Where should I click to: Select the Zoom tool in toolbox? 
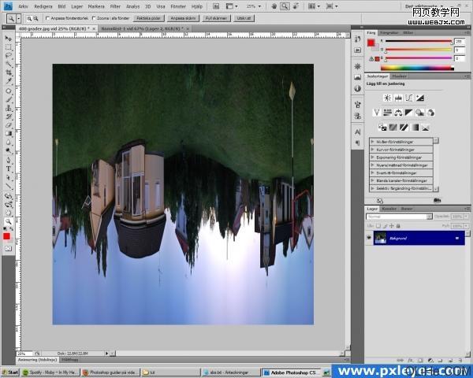8,221
